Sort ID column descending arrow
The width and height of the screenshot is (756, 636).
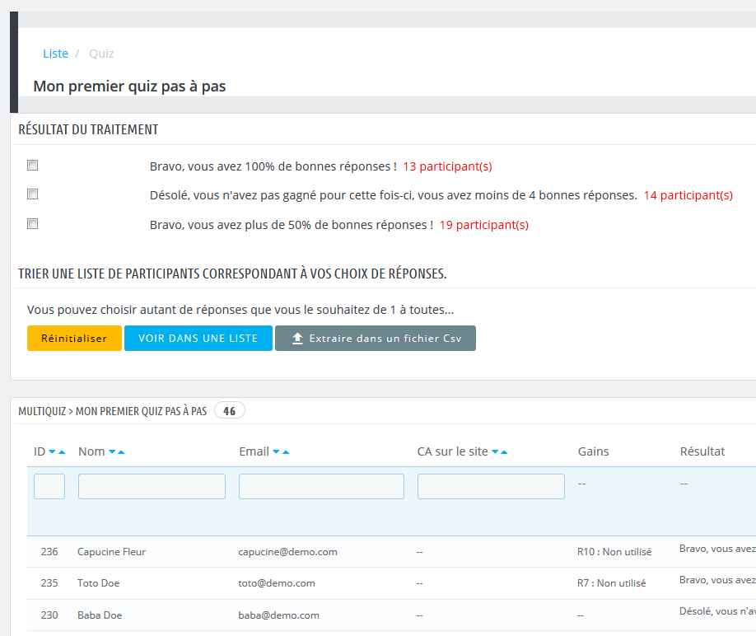[52, 452]
